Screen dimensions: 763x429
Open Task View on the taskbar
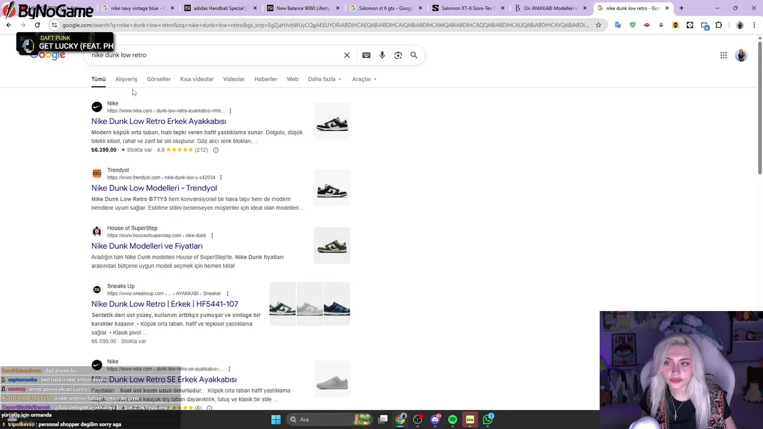click(383, 419)
